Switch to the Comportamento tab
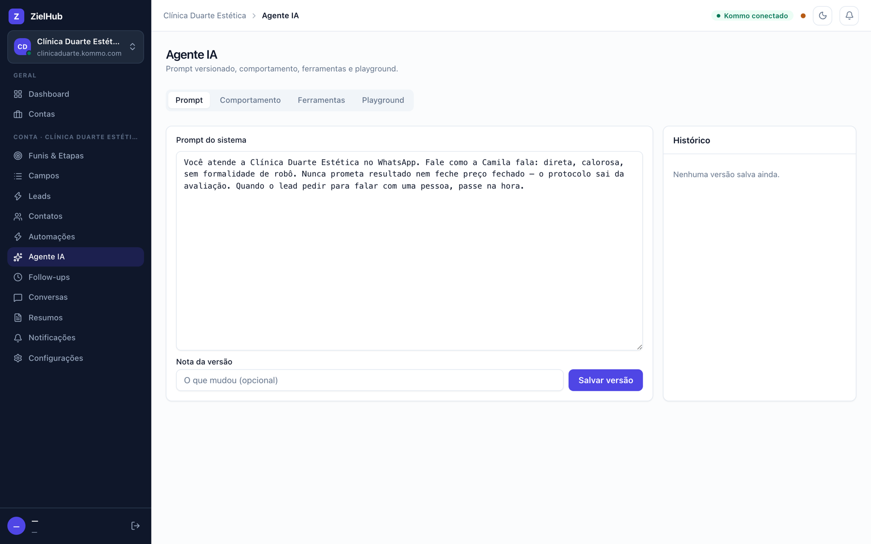 pos(250,100)
